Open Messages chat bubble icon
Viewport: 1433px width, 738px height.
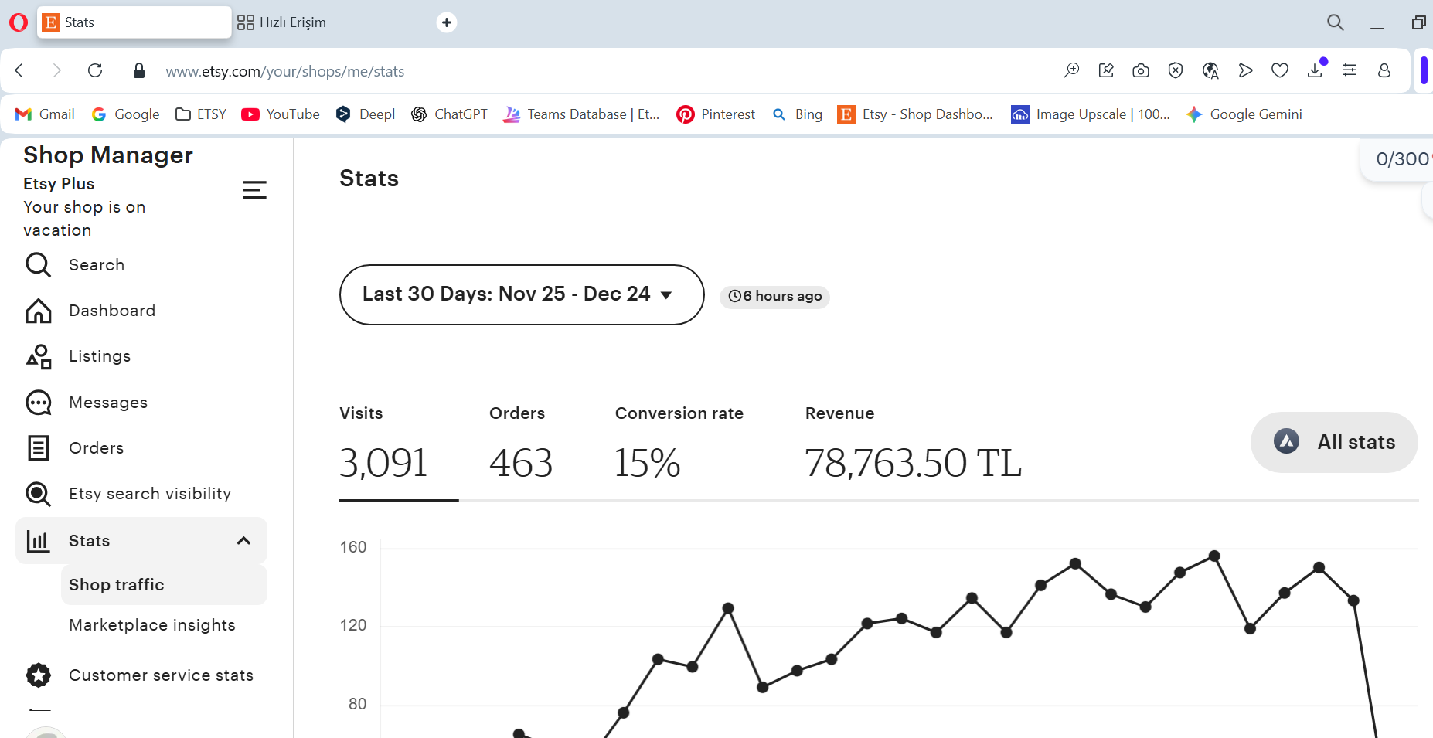pos(38,403)
